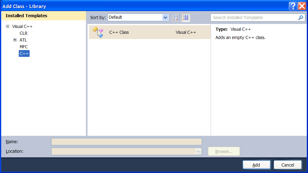Open the Location dropdown arrow

click(198, 151)
